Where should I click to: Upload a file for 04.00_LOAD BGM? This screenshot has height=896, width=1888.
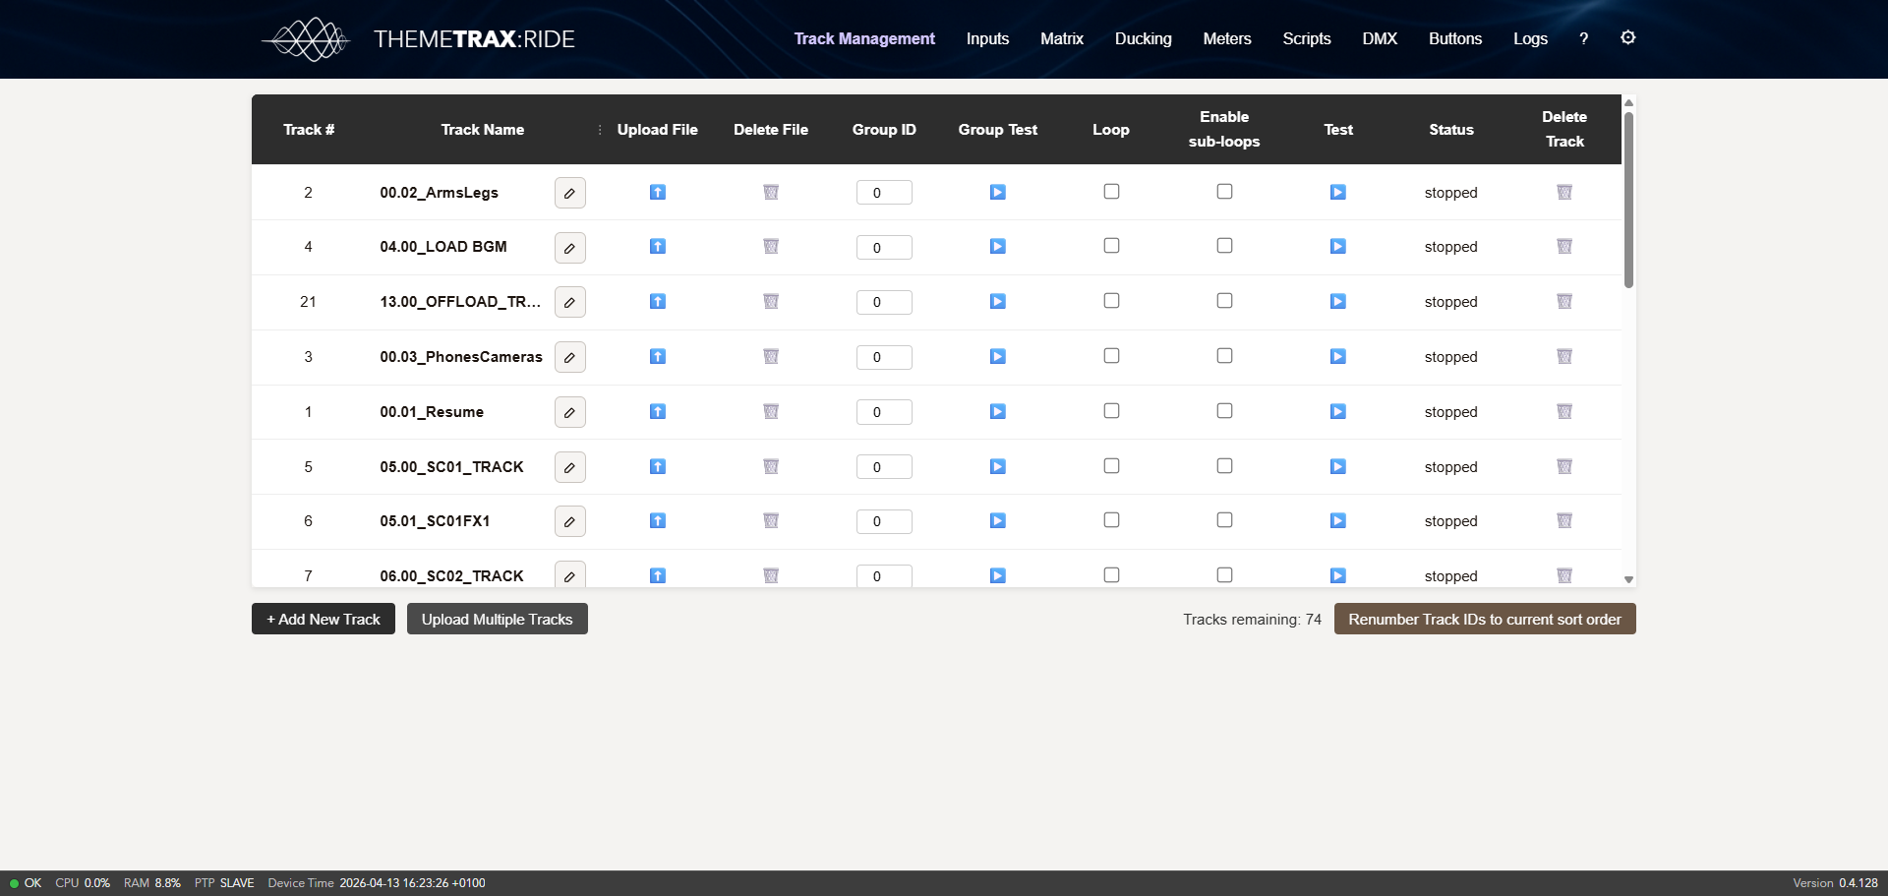[x=658, y=247]
